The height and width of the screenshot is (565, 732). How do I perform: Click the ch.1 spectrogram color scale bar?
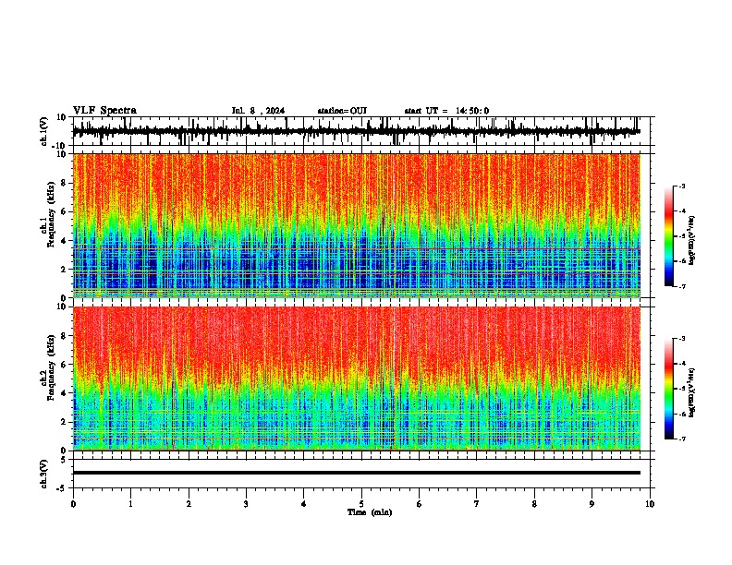pos(668,236)
